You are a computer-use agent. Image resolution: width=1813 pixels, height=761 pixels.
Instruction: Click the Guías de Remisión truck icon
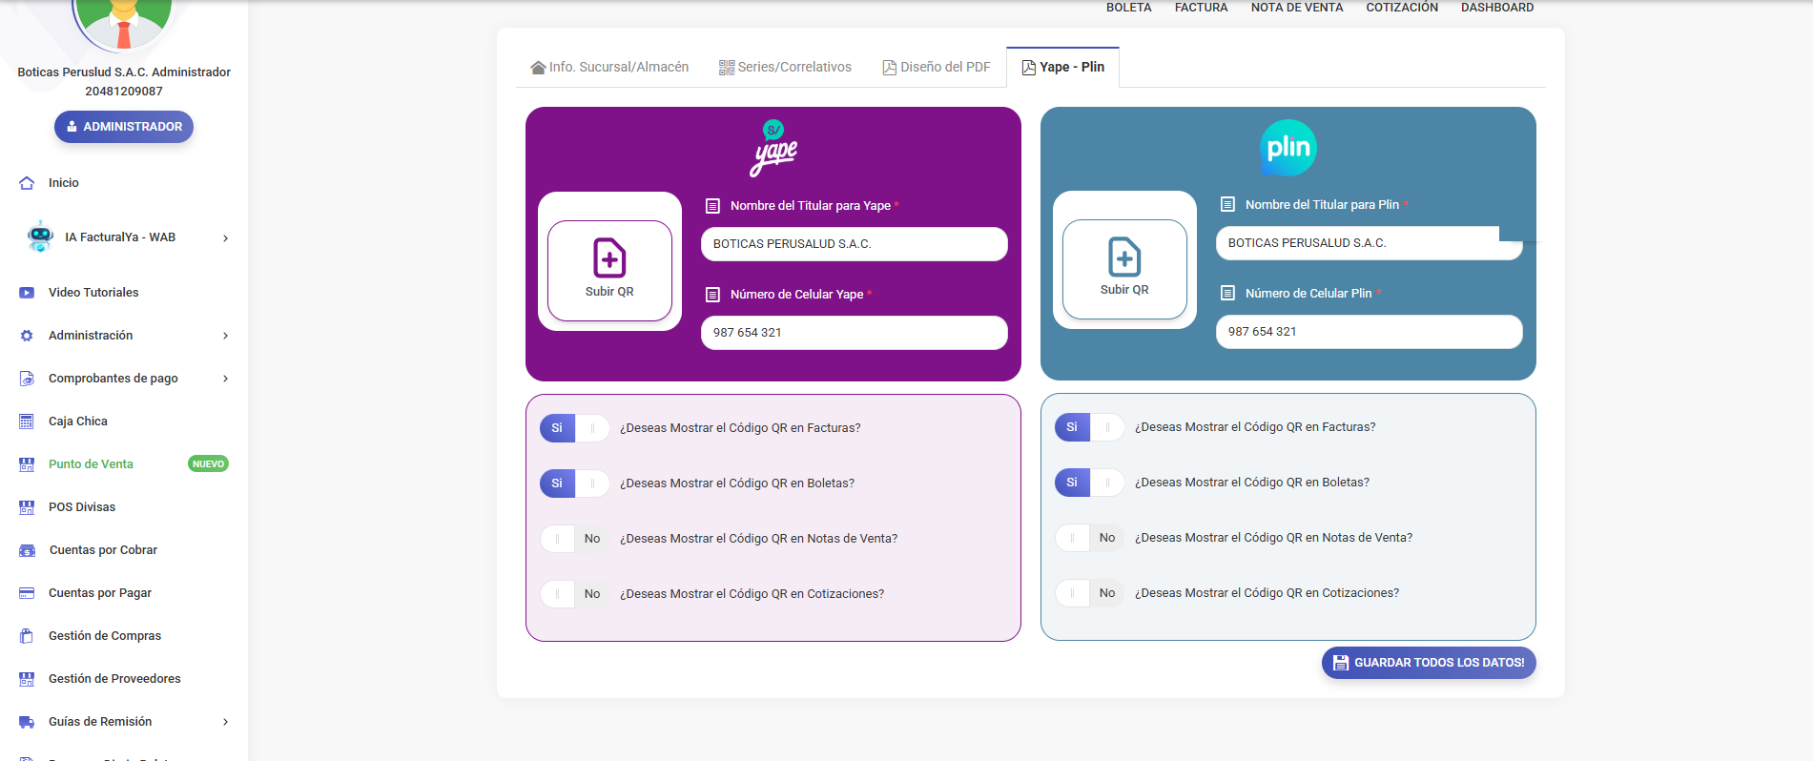point(27,722)
